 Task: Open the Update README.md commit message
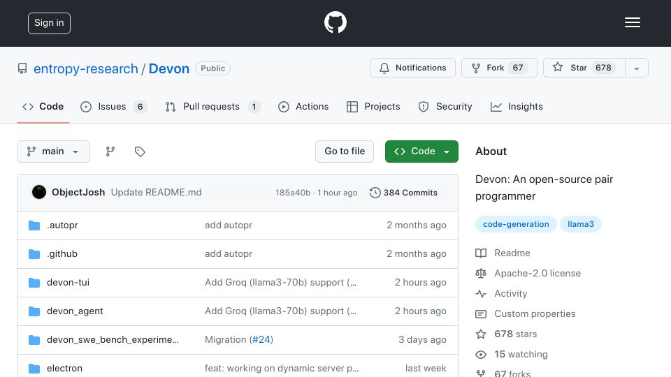click(156, 193)
